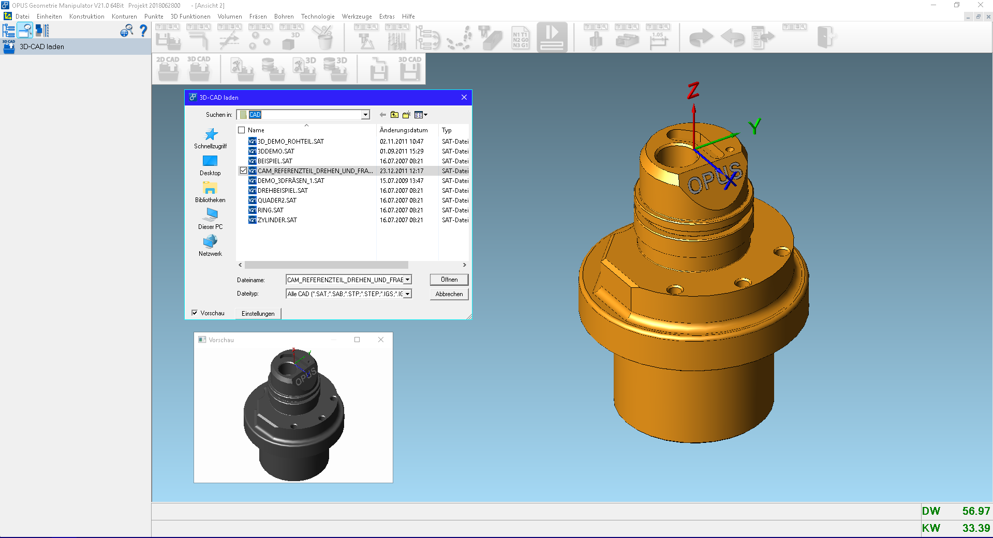Select file QUADER2.SAT
Image resolution: width=993 pixels, height=538 pixels.
pos(277,200)
